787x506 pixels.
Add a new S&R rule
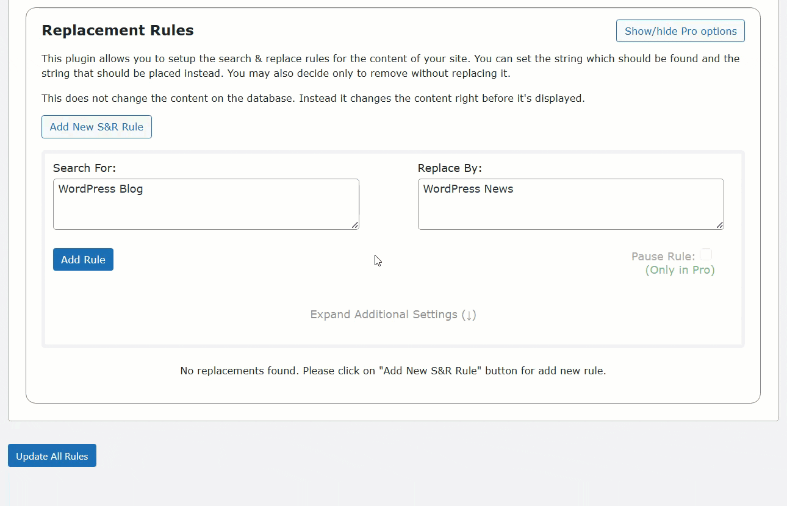coord(96,127)
